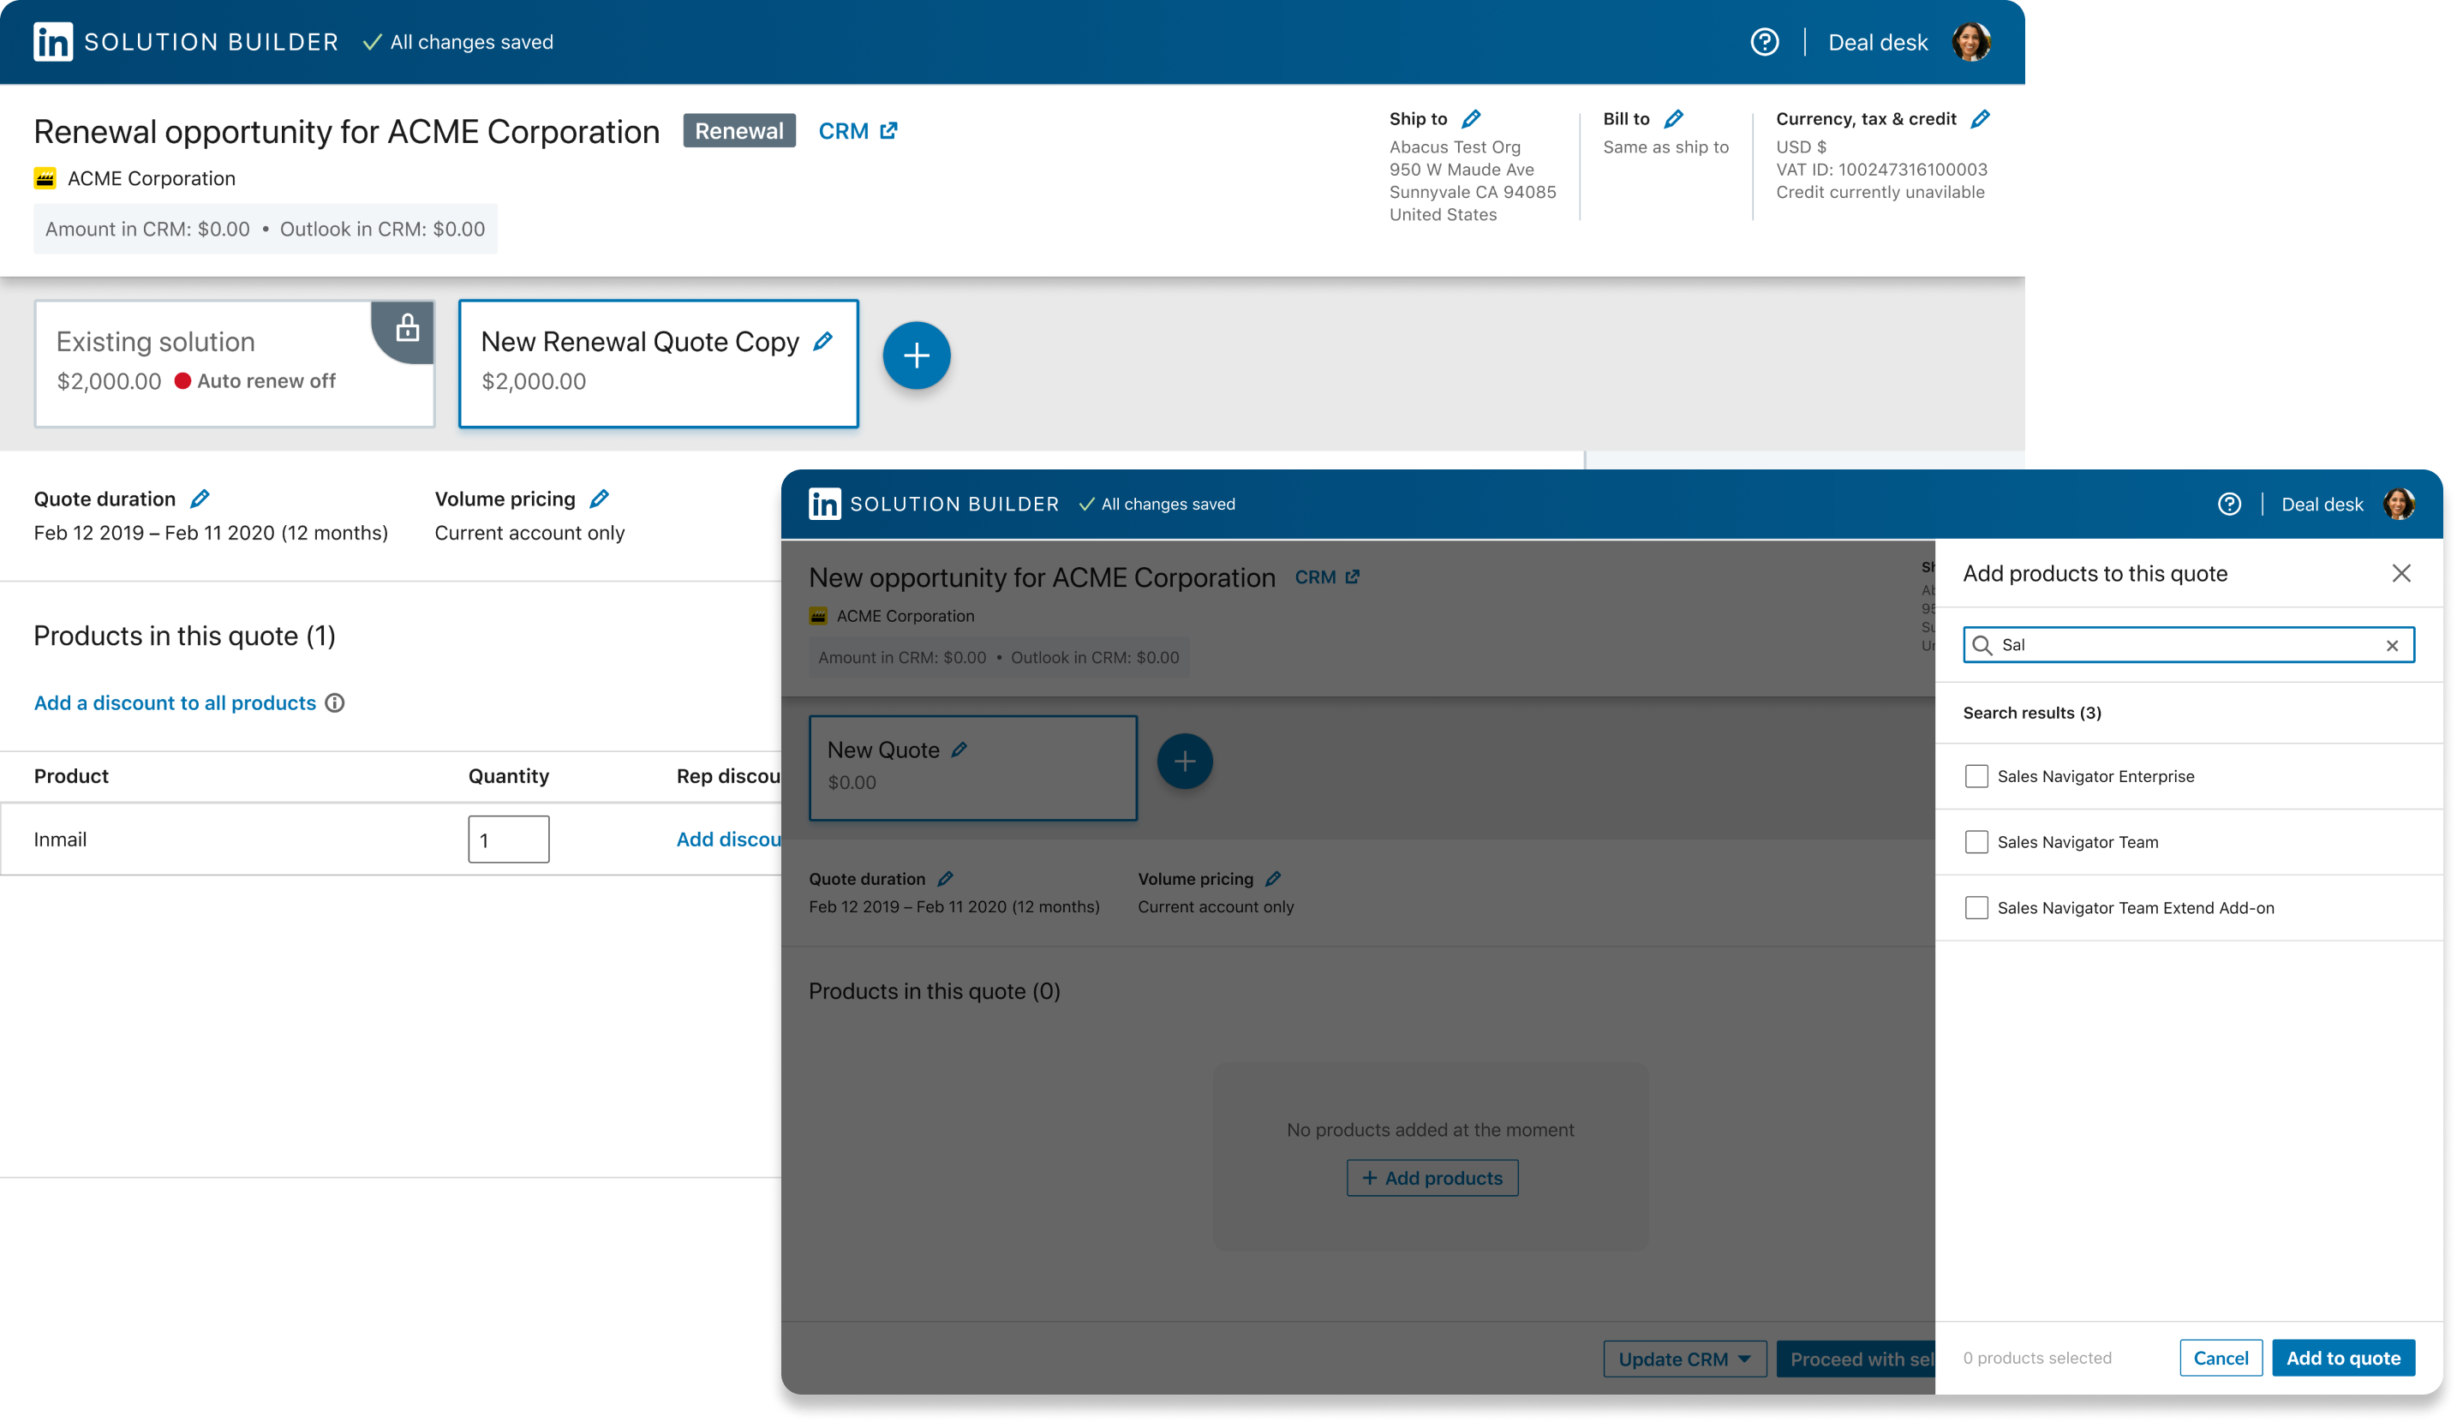Edit Quote duration in renewal window
Image resolution: width=2457 pixels, height=1422 pixels.
200,499
